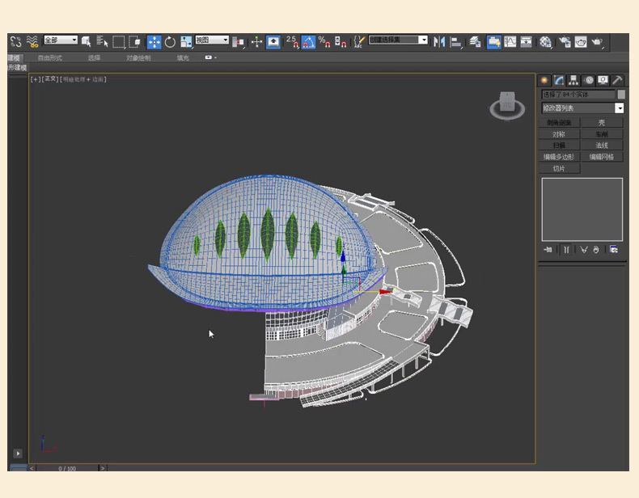Image resolution: width=639 pixels, height=498 pixels.
Task: Click the Mirror tool icon
Action: (439, 41)
